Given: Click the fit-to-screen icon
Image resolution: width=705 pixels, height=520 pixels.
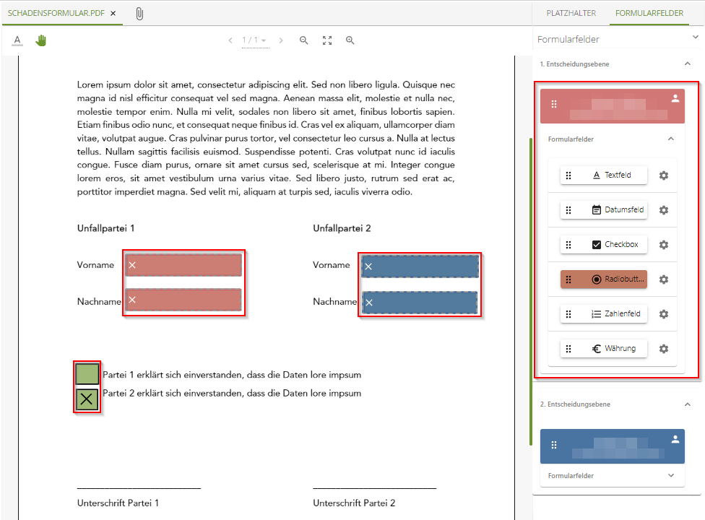Looking at the screenshot, I should 327,40.
